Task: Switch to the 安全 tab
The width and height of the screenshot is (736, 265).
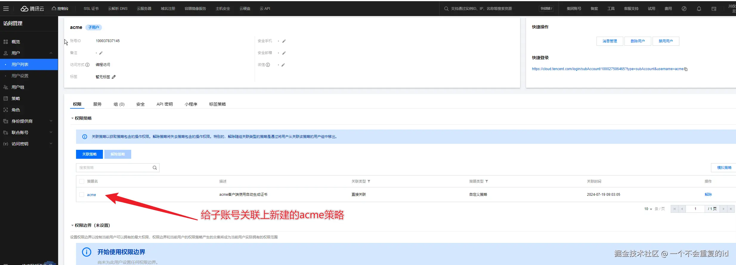Action: tap(140, 104)
